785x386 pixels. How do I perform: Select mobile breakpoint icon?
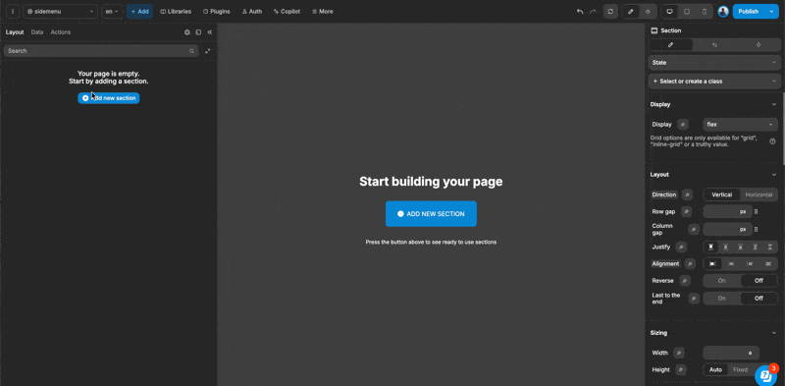coord(704,12)
